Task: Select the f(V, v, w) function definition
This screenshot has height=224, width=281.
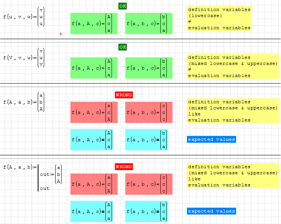Action: (24, 58)
